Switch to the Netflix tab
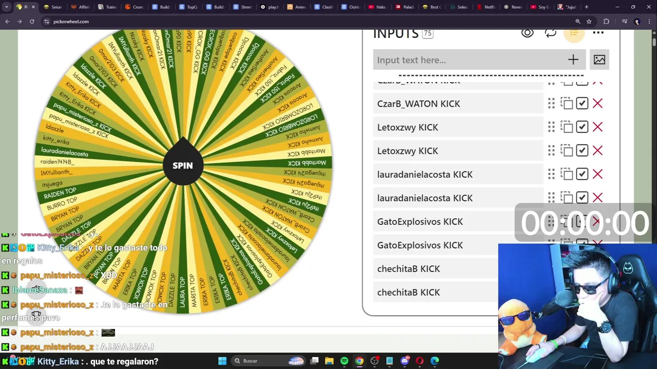 [486, 7]
